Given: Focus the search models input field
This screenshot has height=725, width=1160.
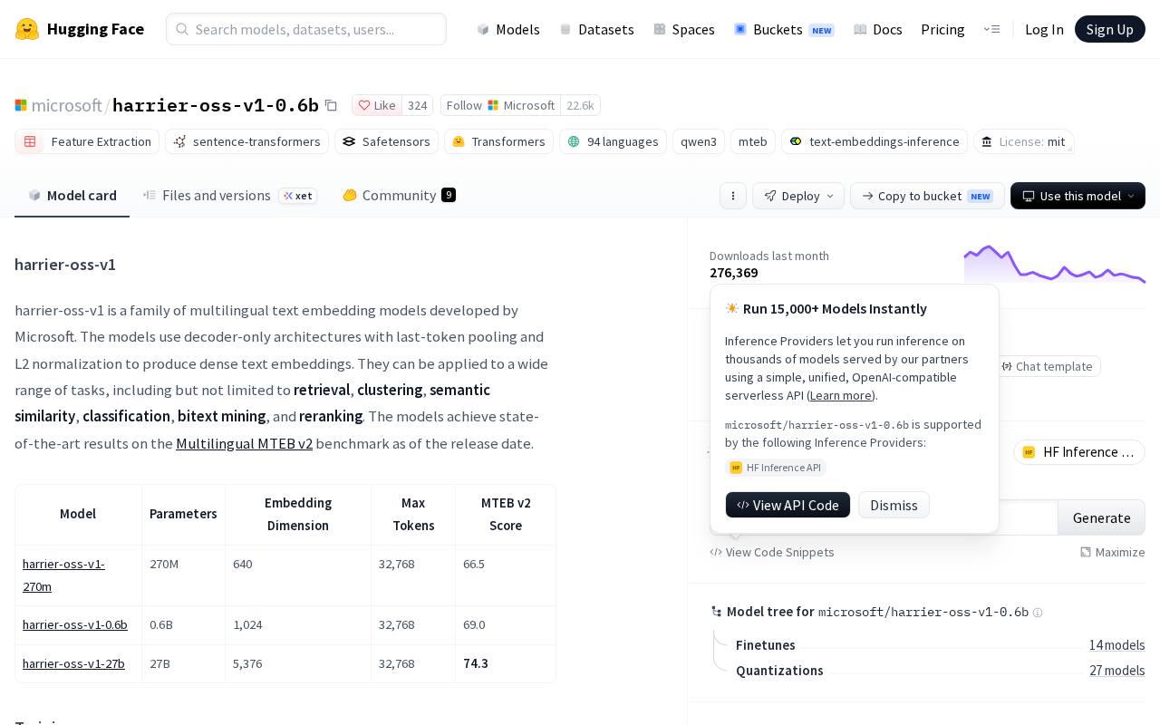Looking at the screenshot, I should tap(306, 29).
